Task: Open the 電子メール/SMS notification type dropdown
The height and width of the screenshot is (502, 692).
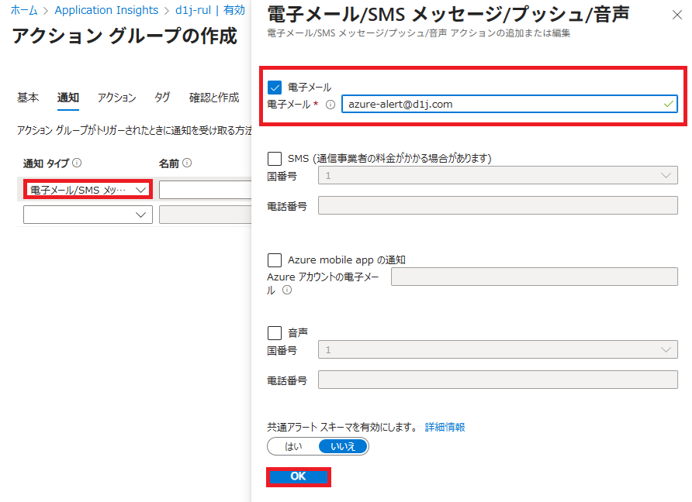Action: pyautogui.click(x=88, y=190)
